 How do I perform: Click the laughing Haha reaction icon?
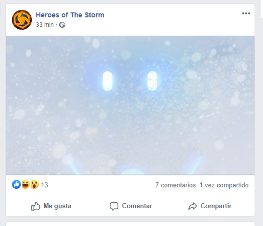pyautogui.click(x=25, y=184)
